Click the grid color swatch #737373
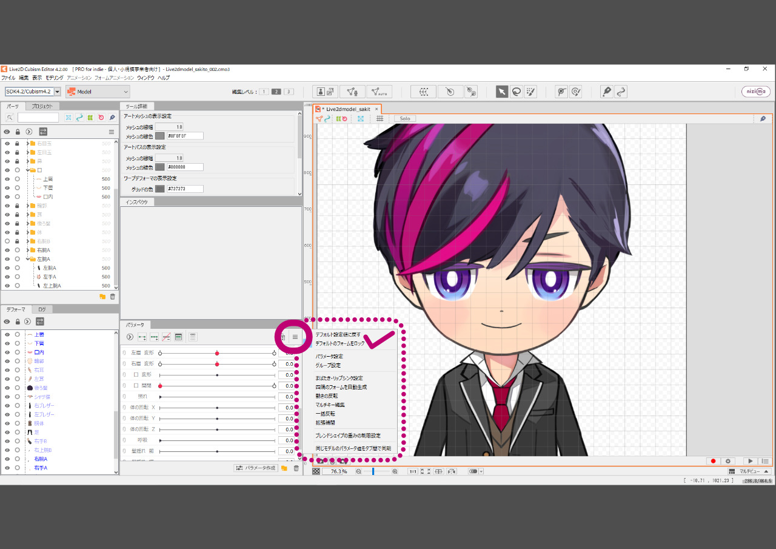The image size is (776, 549). pyautogui.click(x=160, y=189)
